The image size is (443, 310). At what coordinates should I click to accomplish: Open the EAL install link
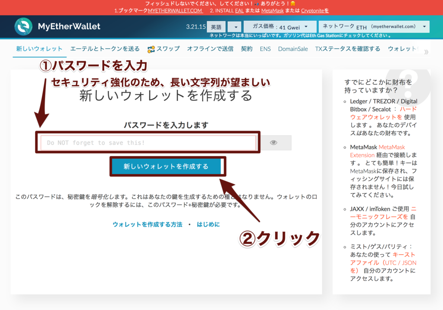tap(239, 11)
